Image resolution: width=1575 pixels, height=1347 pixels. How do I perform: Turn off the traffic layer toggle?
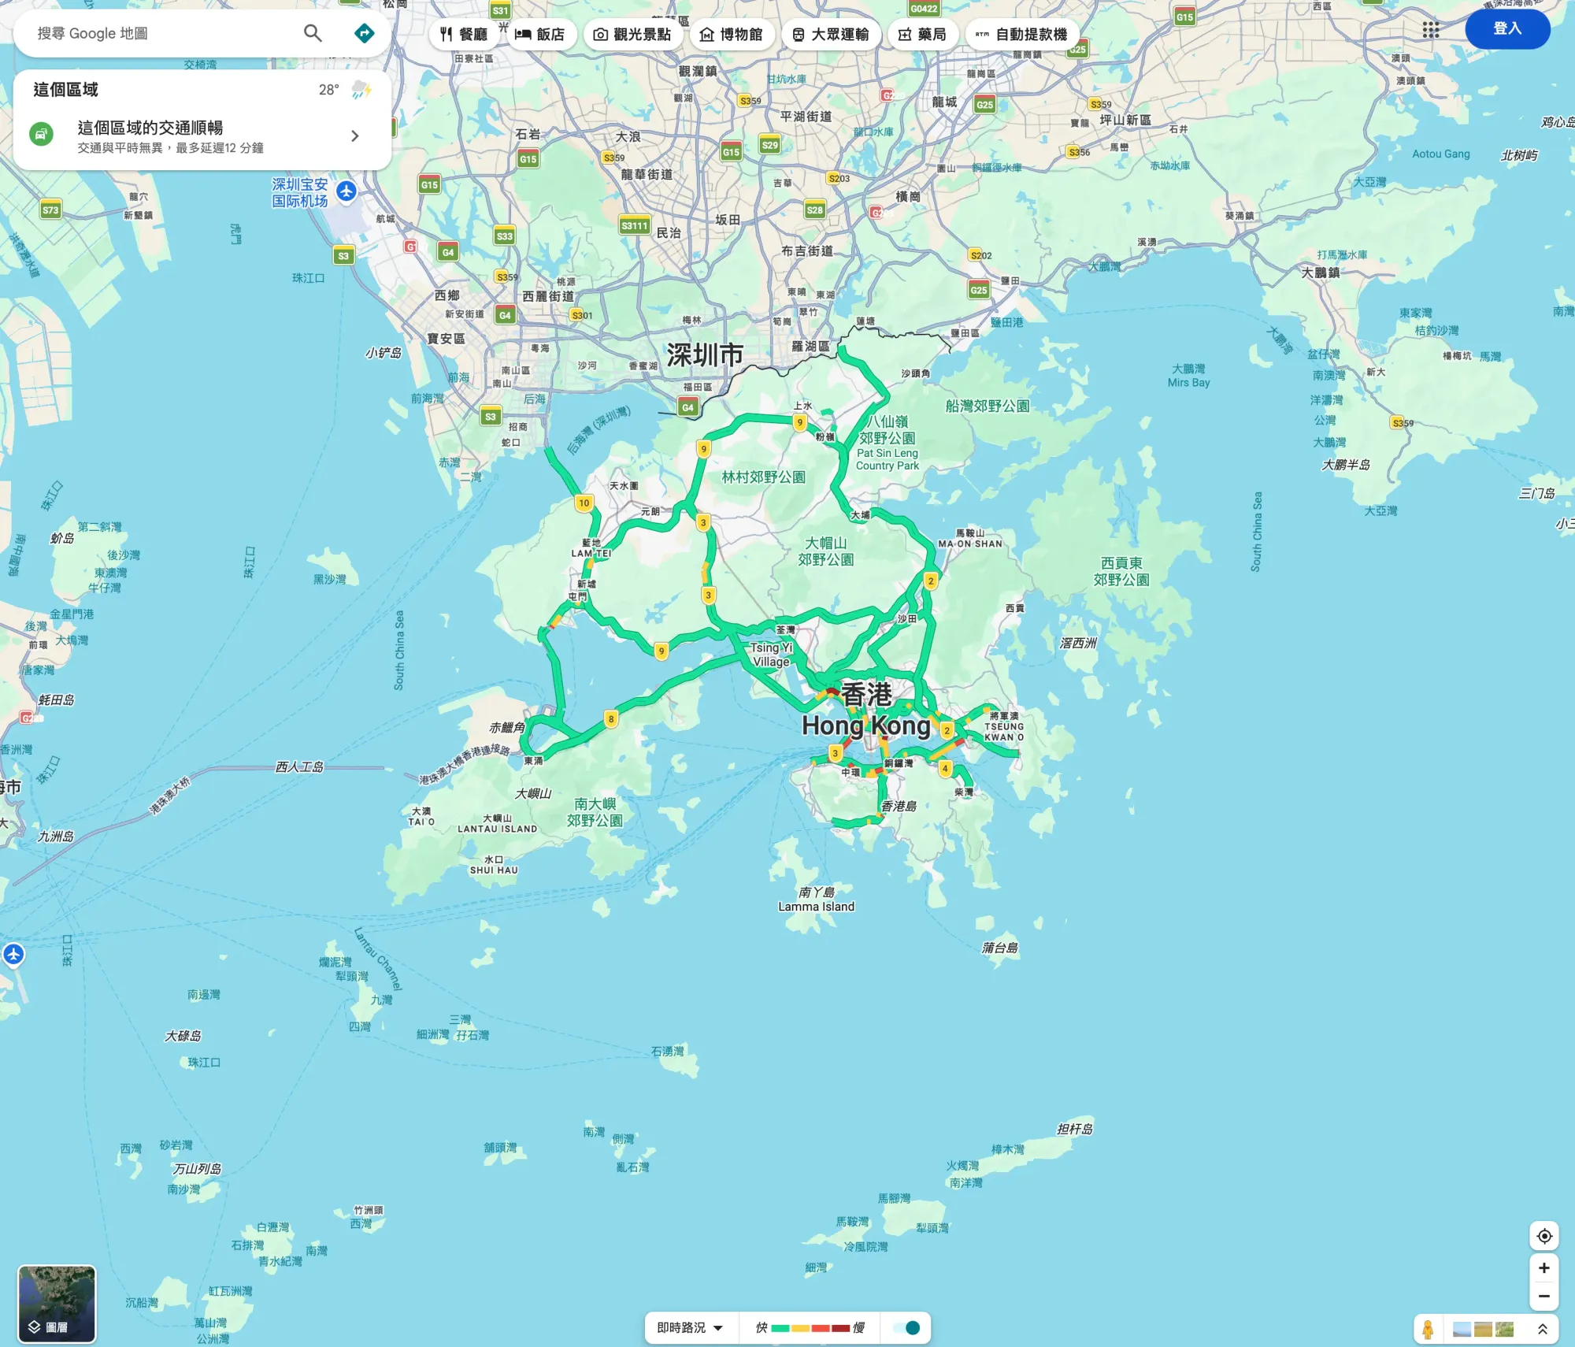pyautogui.click(x=906, y=1328)
